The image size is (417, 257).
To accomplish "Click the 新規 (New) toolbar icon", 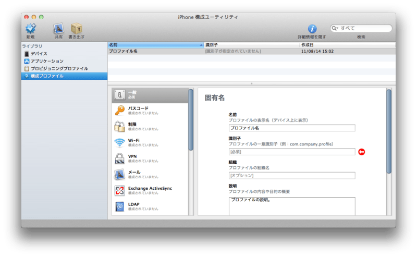I will [x=31, y=28].
